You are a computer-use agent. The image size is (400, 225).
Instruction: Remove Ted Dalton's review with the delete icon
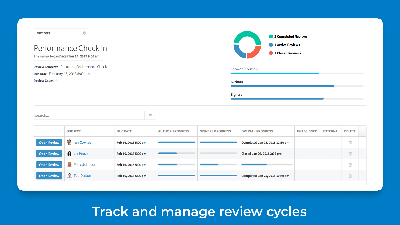(350, 176)
